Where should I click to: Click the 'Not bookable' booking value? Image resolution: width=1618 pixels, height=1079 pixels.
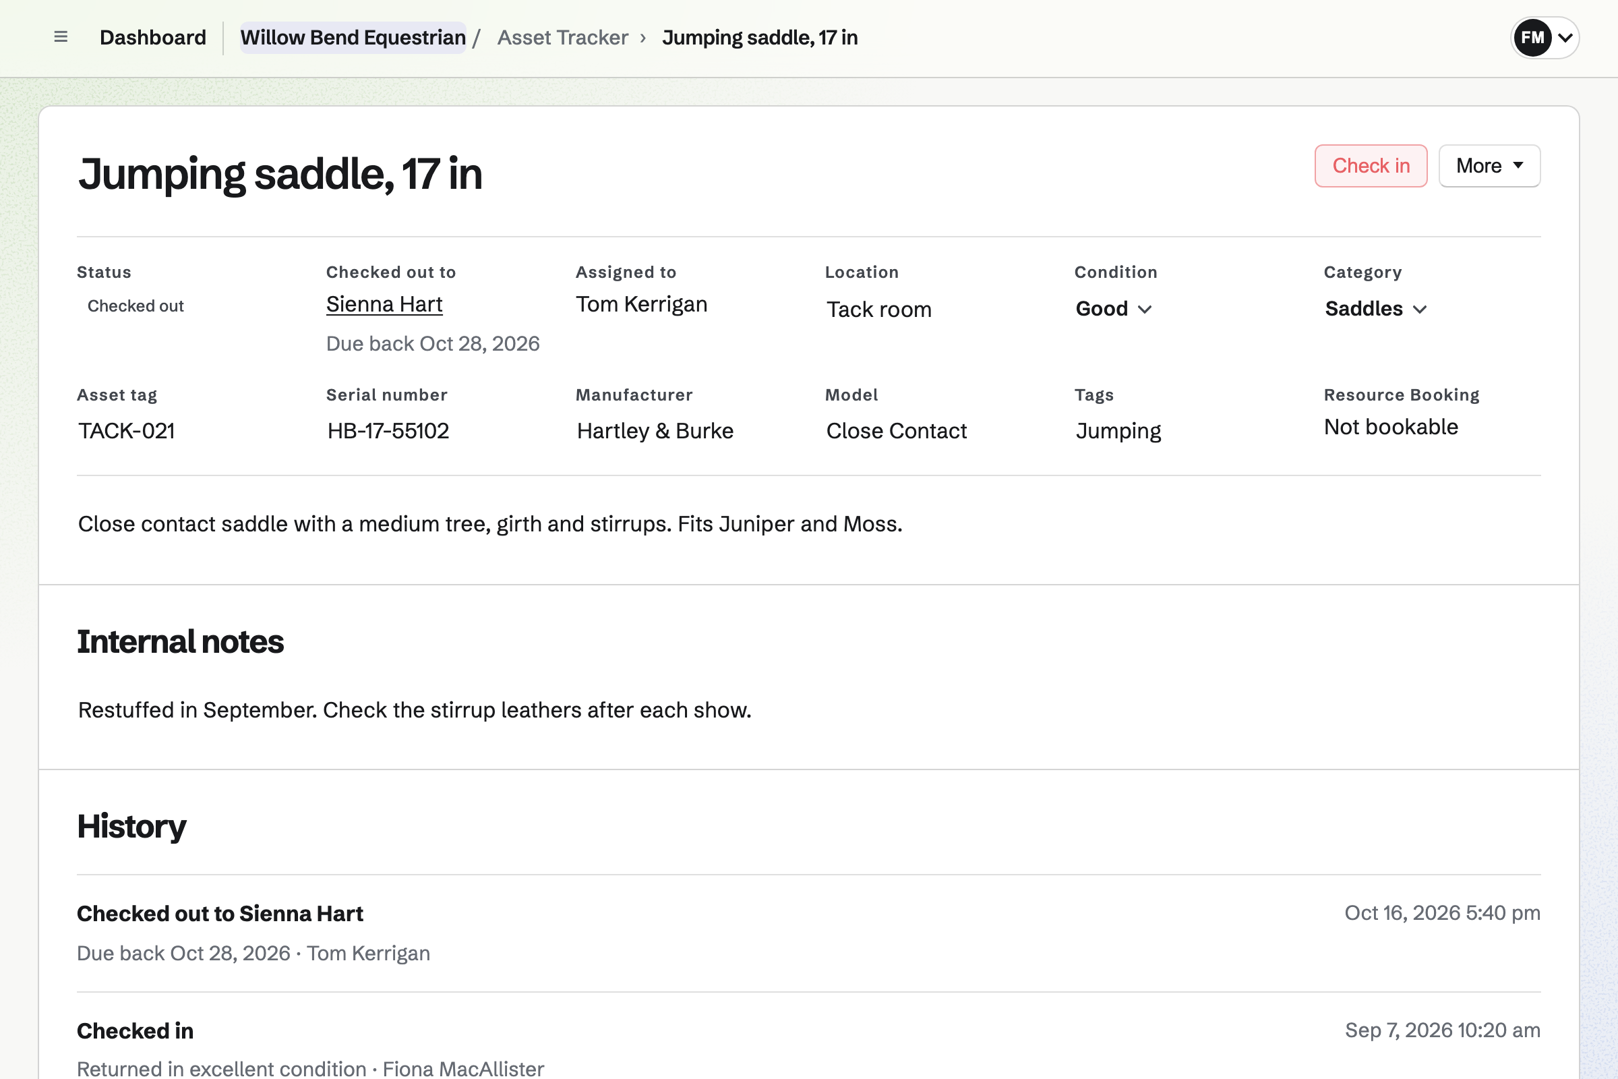click(1391, 427)
